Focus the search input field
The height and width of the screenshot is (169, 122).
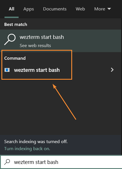coord(61,162)
